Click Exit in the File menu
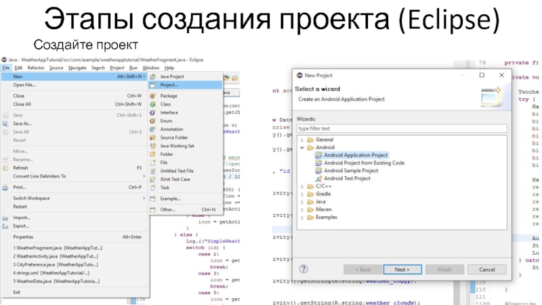Viewport: 542px width, 305px height. coord(76,292)
